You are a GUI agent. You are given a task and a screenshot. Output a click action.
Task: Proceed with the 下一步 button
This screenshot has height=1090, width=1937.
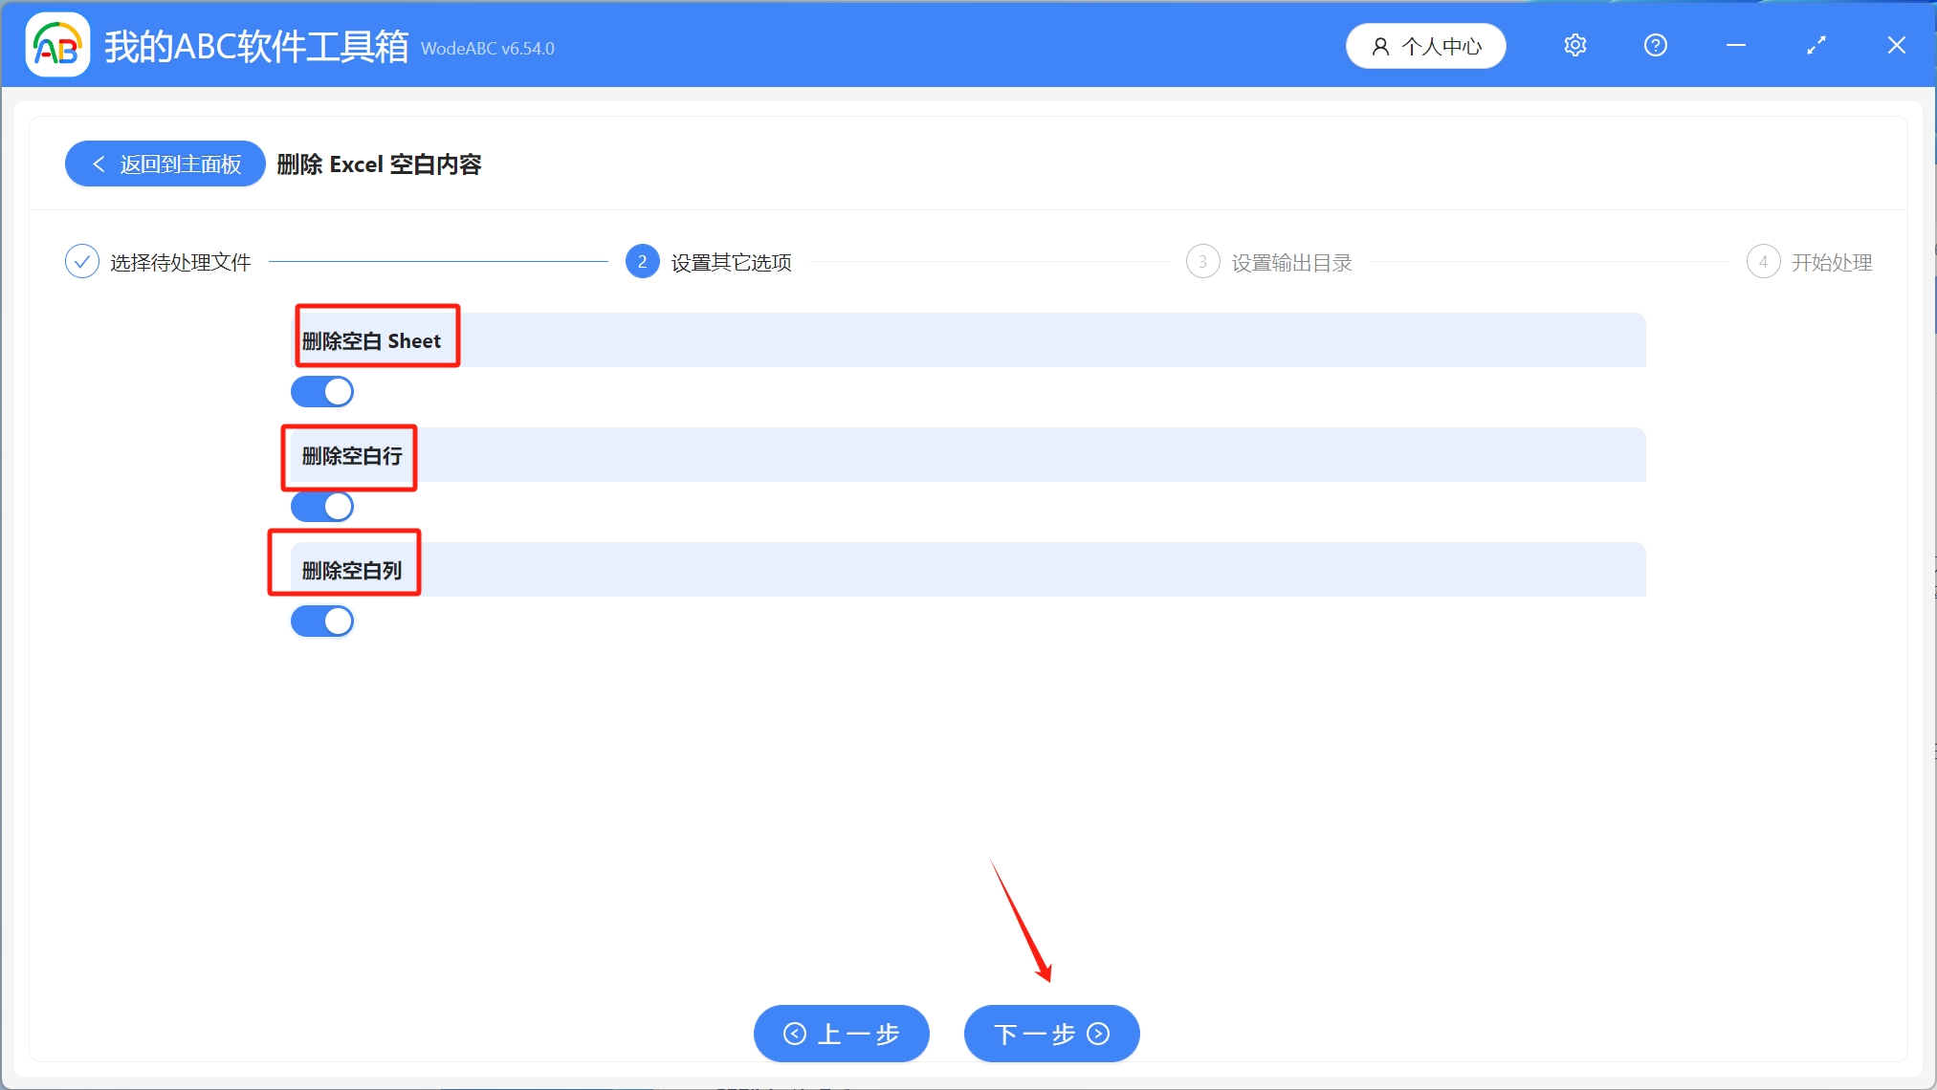click(1051, 1034)
